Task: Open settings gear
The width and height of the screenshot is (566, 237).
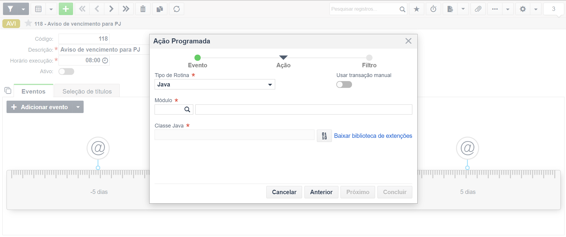Action: 523,9
